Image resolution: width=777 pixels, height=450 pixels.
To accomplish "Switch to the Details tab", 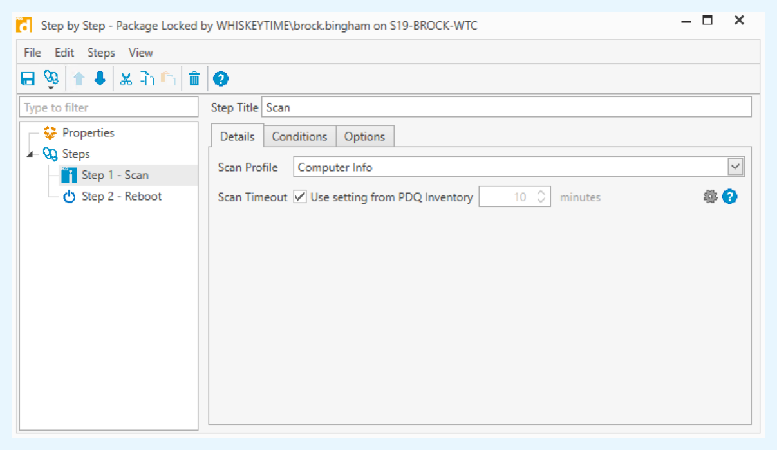I will pos(238,136).
